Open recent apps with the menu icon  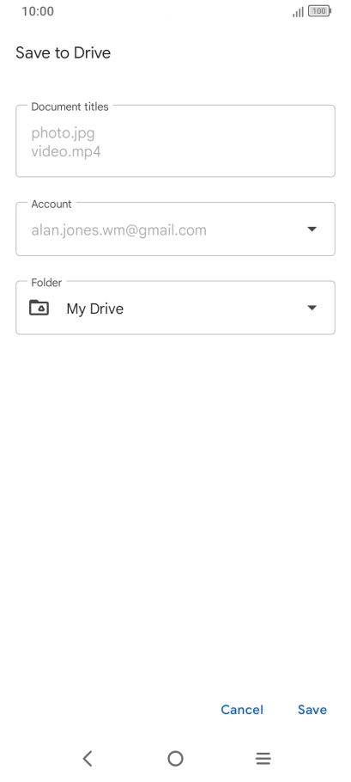tap(263, 759)
